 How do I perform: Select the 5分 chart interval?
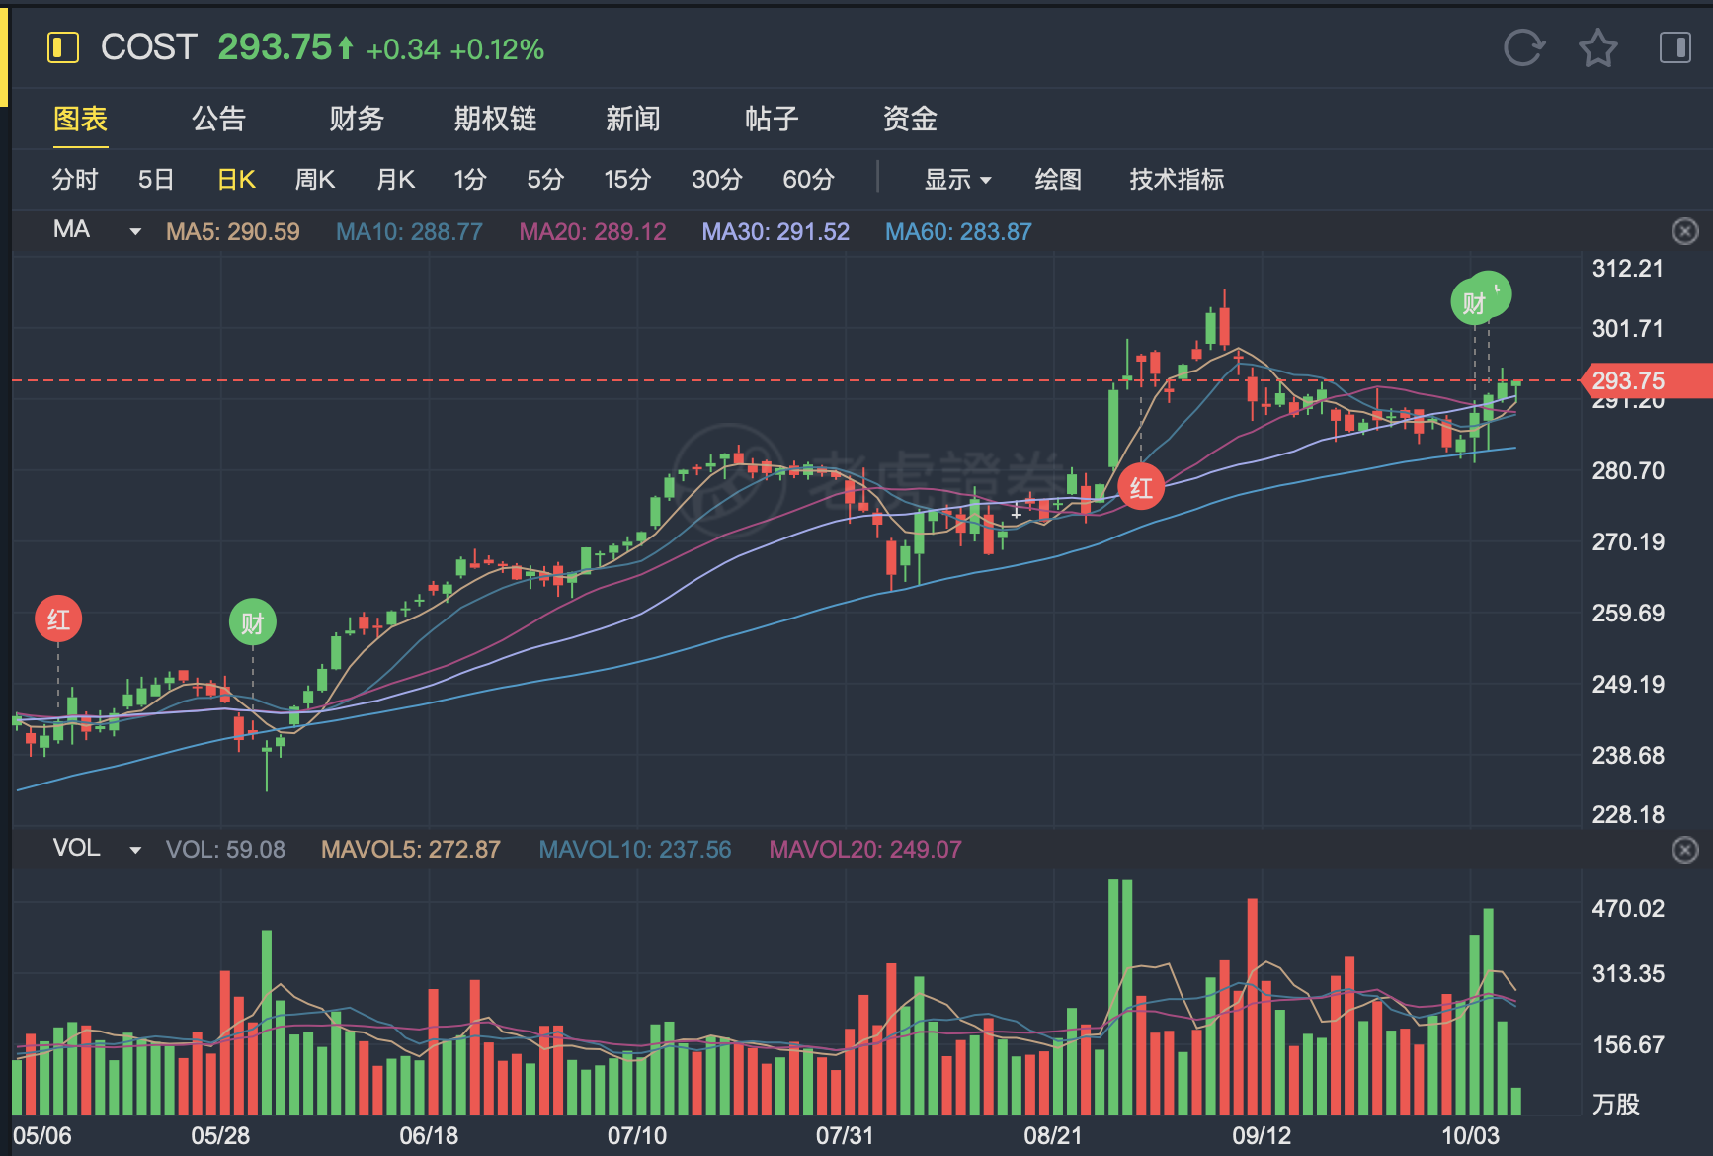pyautogui.click(x=545, y=179)
